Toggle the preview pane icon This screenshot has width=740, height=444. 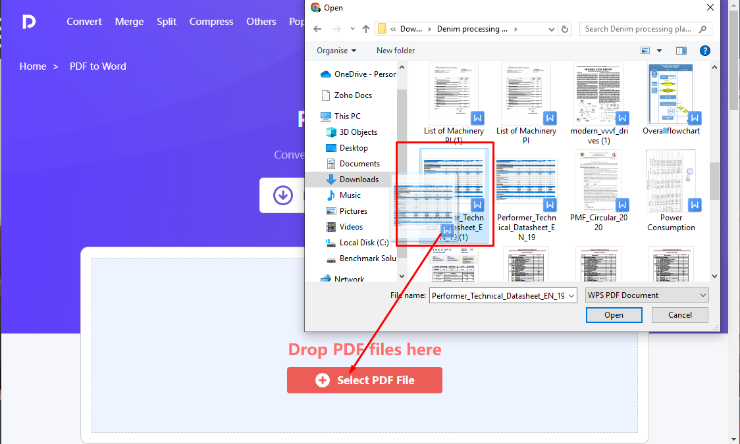click(x=681, y=51)
